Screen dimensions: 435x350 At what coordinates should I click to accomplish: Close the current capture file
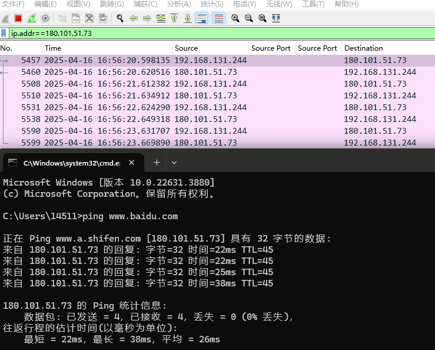click(x=89, y=19)
